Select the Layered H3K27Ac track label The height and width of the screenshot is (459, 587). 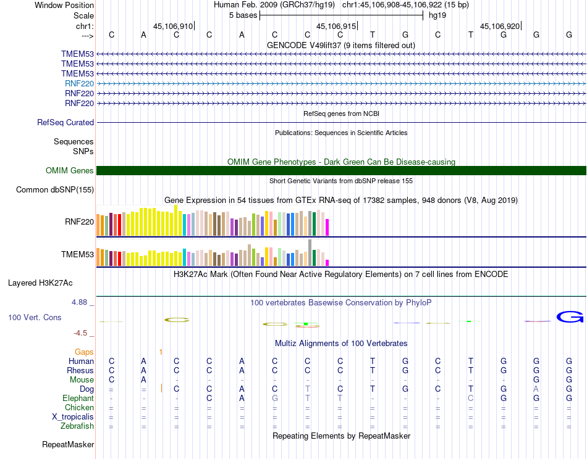click(x=40, y=283)
